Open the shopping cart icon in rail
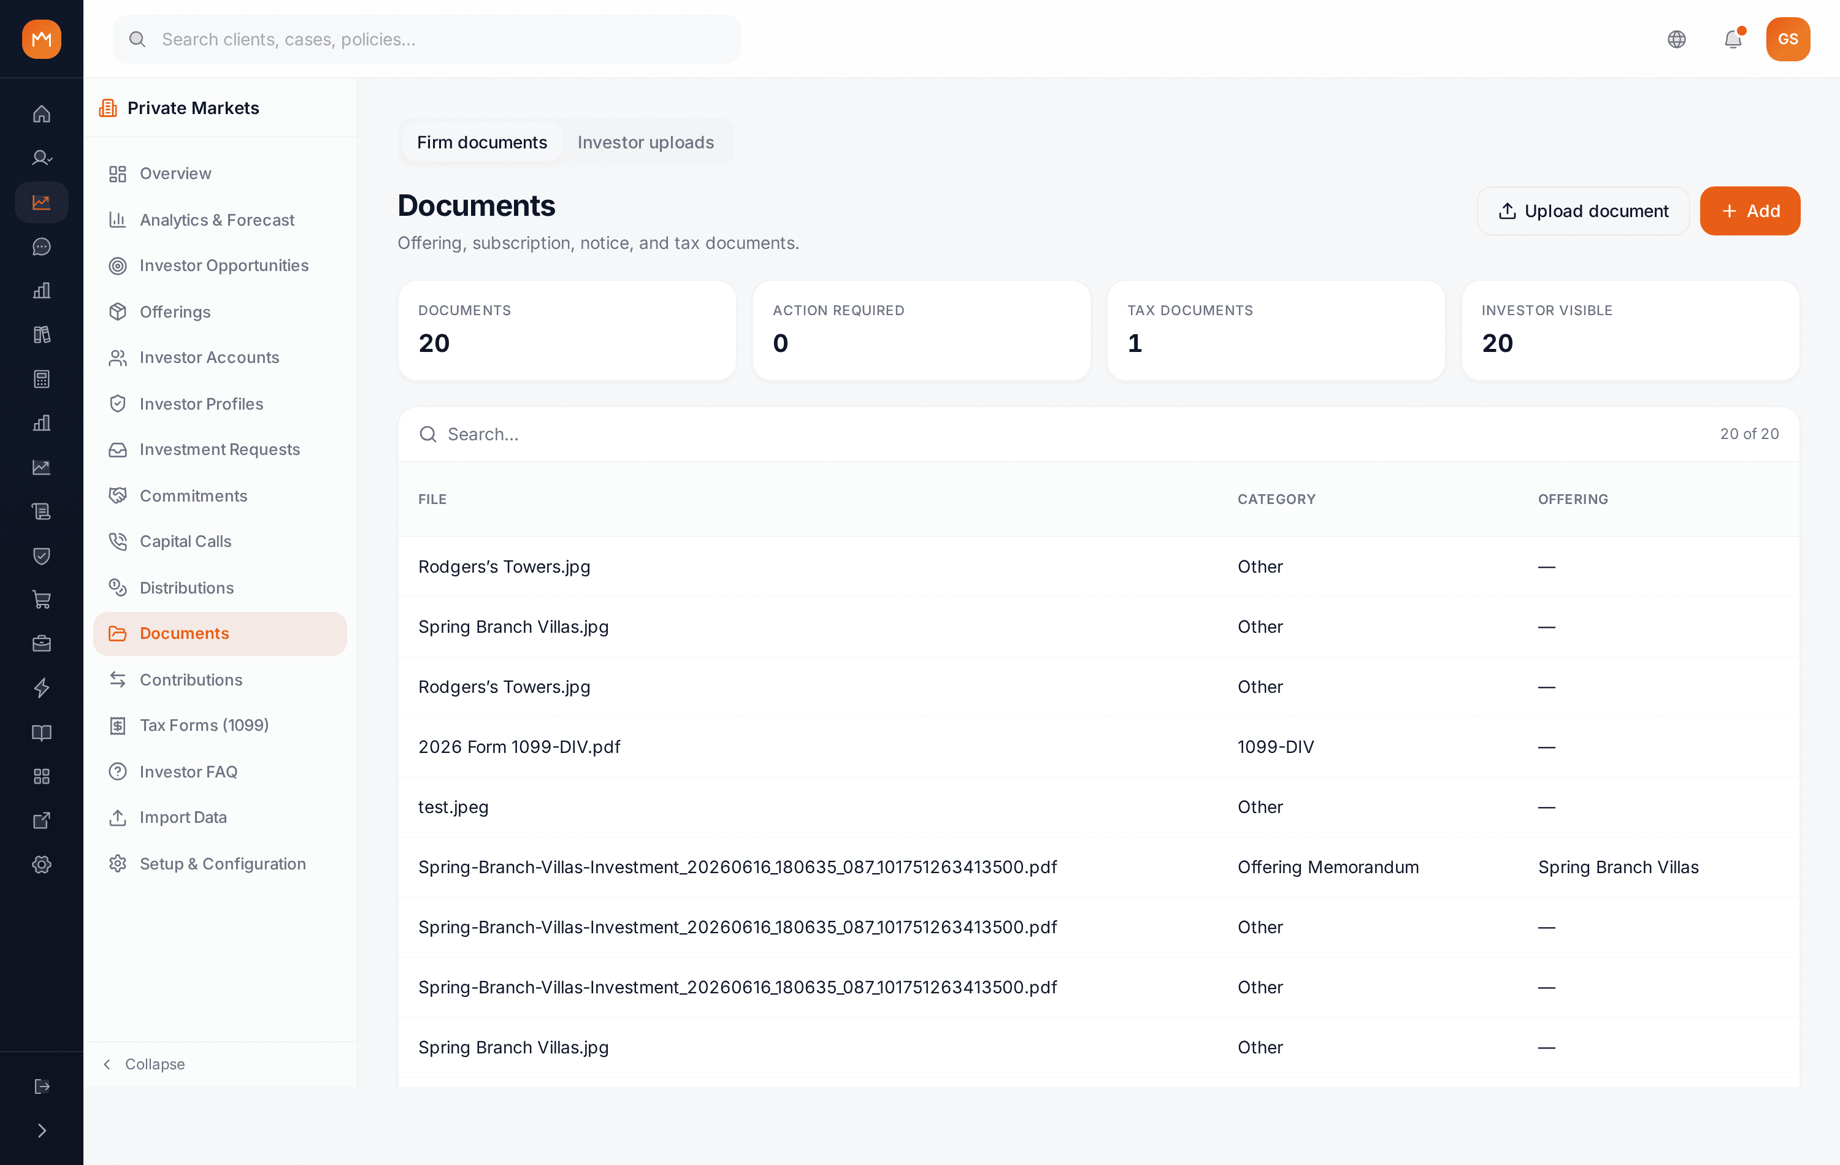 tap(41, 600)
